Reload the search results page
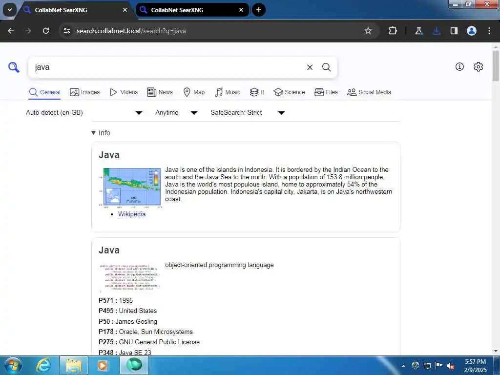500x375 pixels. 46,31
